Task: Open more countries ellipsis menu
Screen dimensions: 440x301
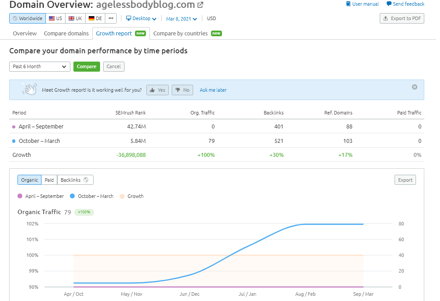Action: [x=111, y=18]
